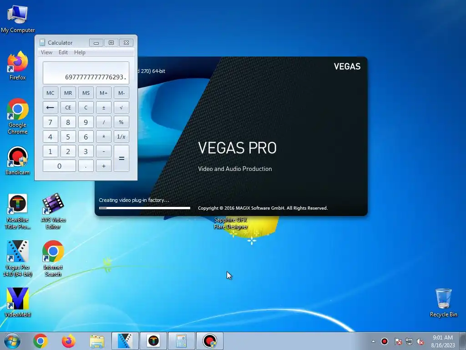The image size is (466, 350).
Task: Click the Chrome icon in the taskbar
Action: tap(41, 341)
